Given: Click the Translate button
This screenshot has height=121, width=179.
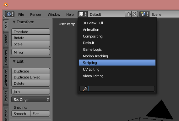Looking at the screenshot, I should coord(30,32).
